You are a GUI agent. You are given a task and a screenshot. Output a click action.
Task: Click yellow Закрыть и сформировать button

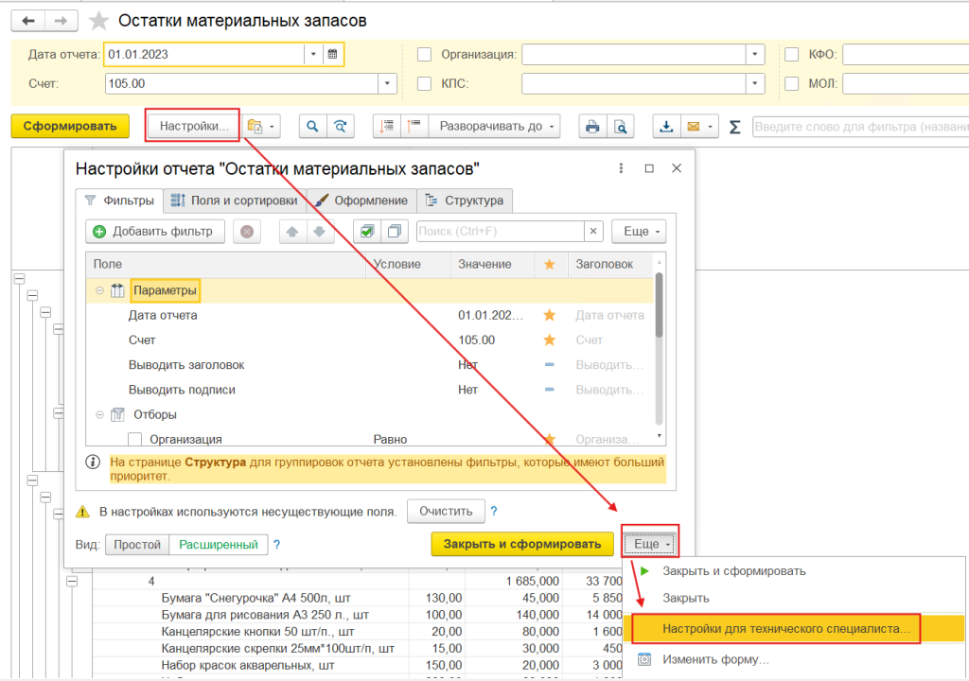pyautogui.click(x=522, y=544)
